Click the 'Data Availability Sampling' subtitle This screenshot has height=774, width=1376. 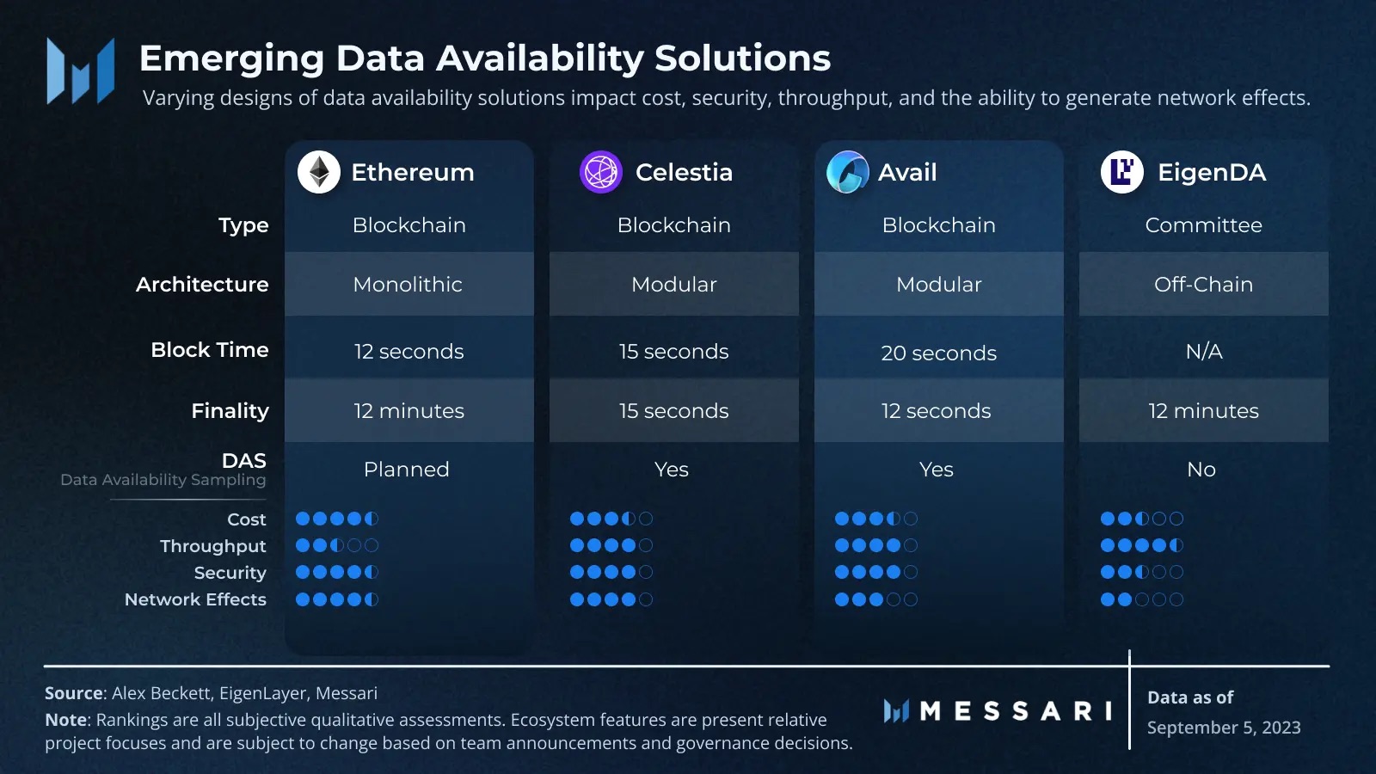[163, 480]
